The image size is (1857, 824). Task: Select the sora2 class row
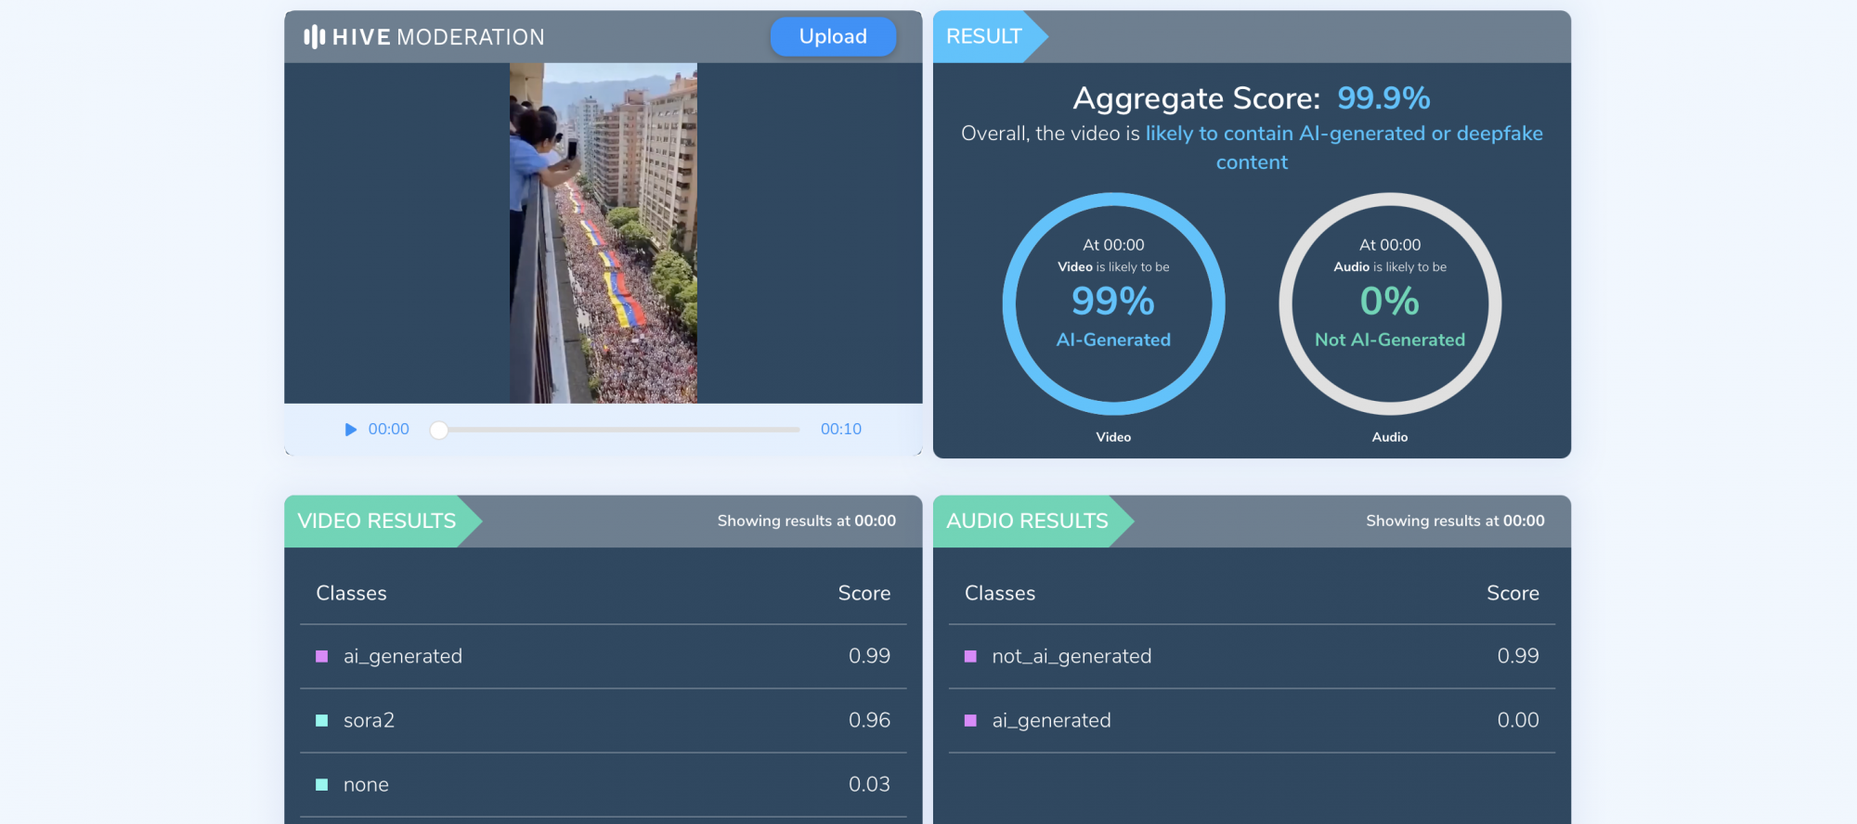(x=603, y=721)
